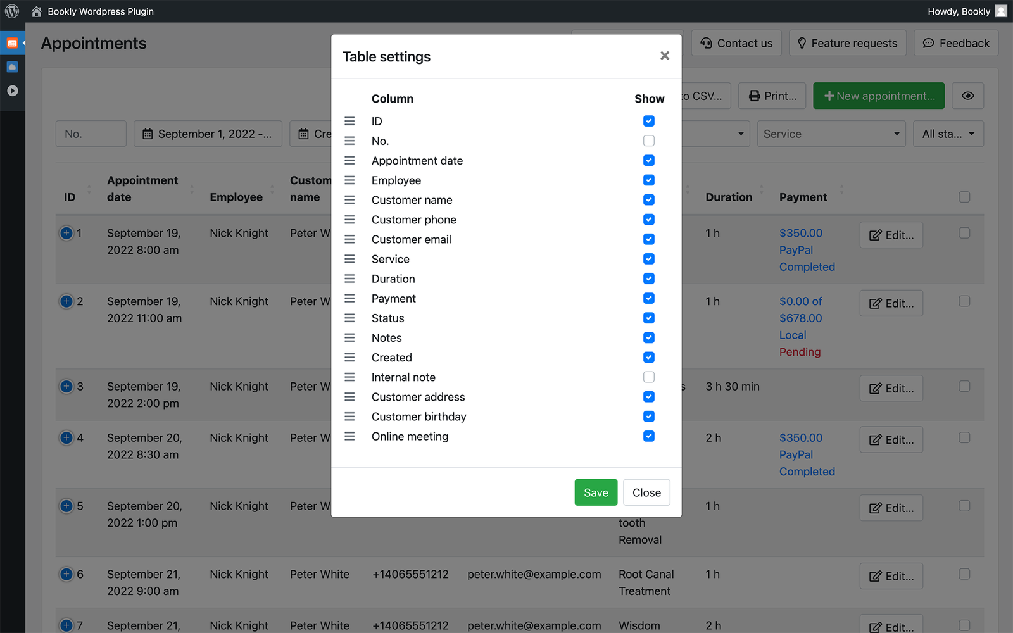Screen dimensions: 1013x633
Task: Click the calendar icon in the date filter
Action: [148, 134]
